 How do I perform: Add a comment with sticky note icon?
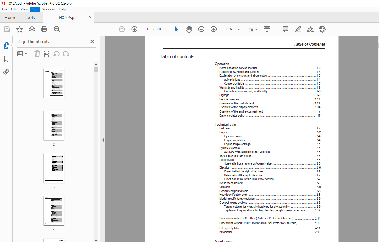point(285,29)
